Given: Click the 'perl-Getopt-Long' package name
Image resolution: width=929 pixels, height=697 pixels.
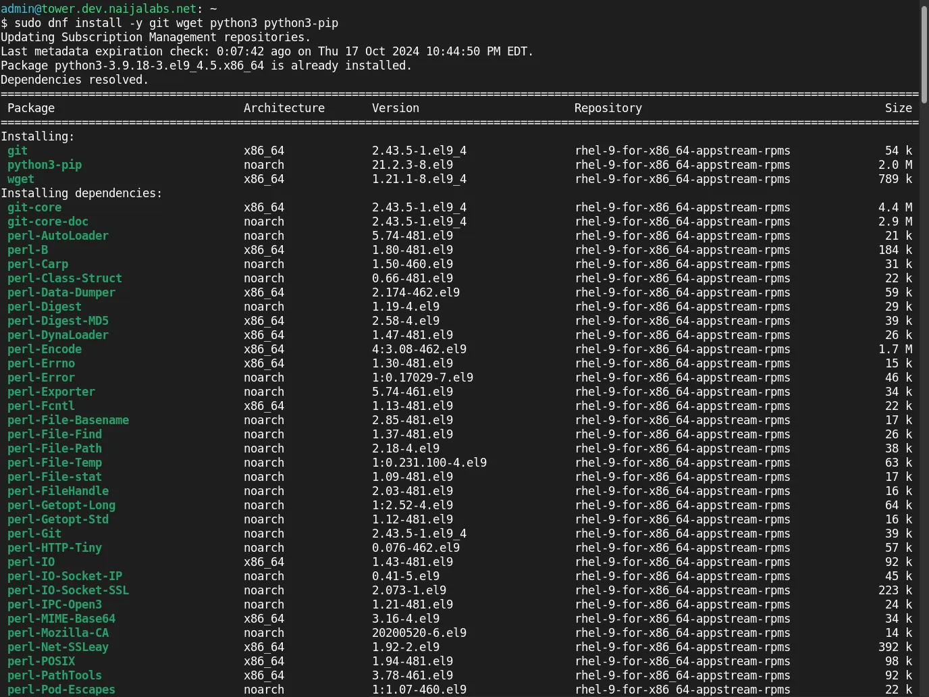Looking at the screenshot, I should tap(61, 505).
